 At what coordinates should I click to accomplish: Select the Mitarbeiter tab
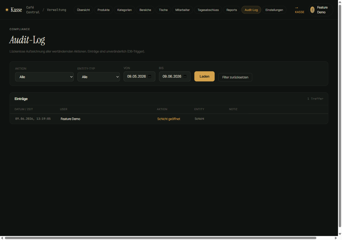[182, 10]
